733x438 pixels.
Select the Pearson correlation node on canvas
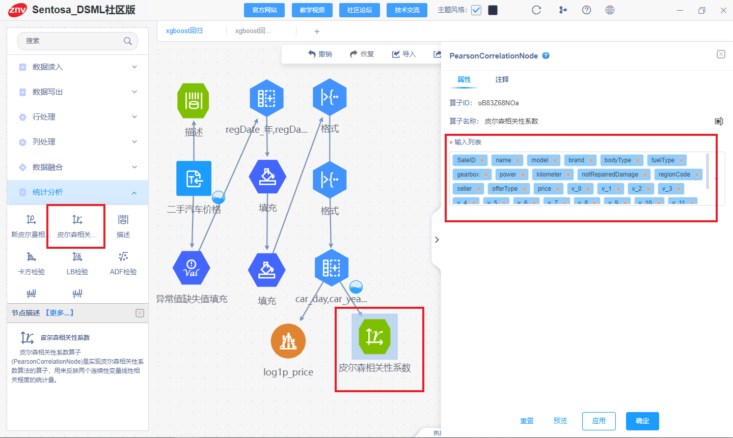374,336
